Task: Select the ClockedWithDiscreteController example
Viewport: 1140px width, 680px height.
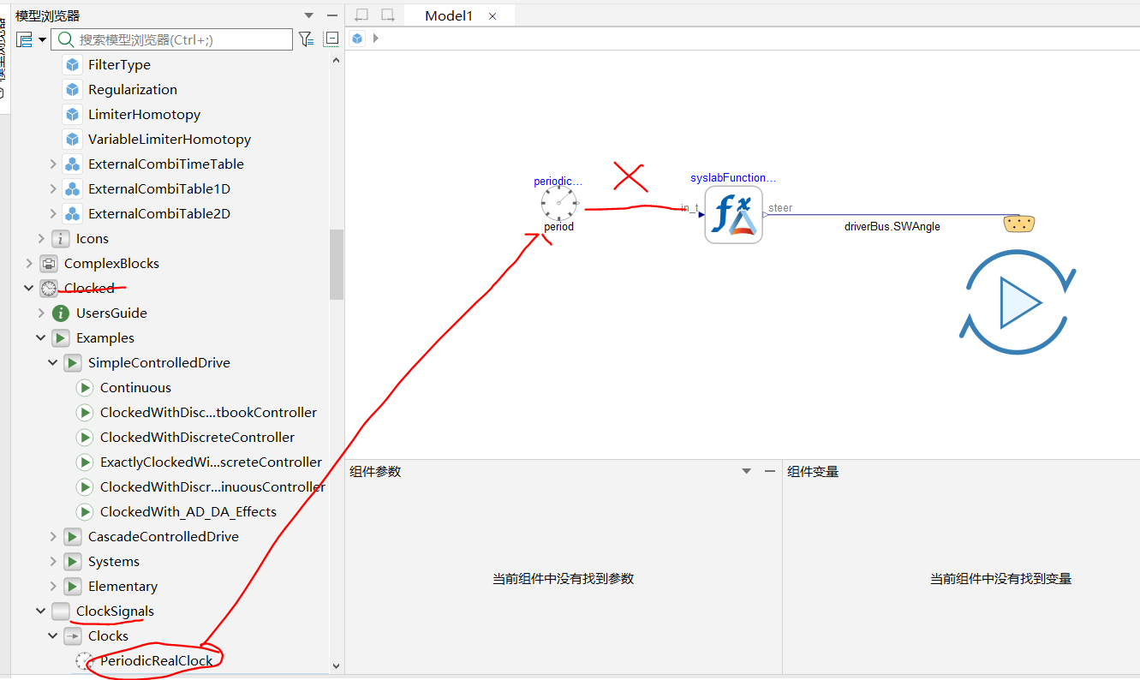Action: click(197, 438)
